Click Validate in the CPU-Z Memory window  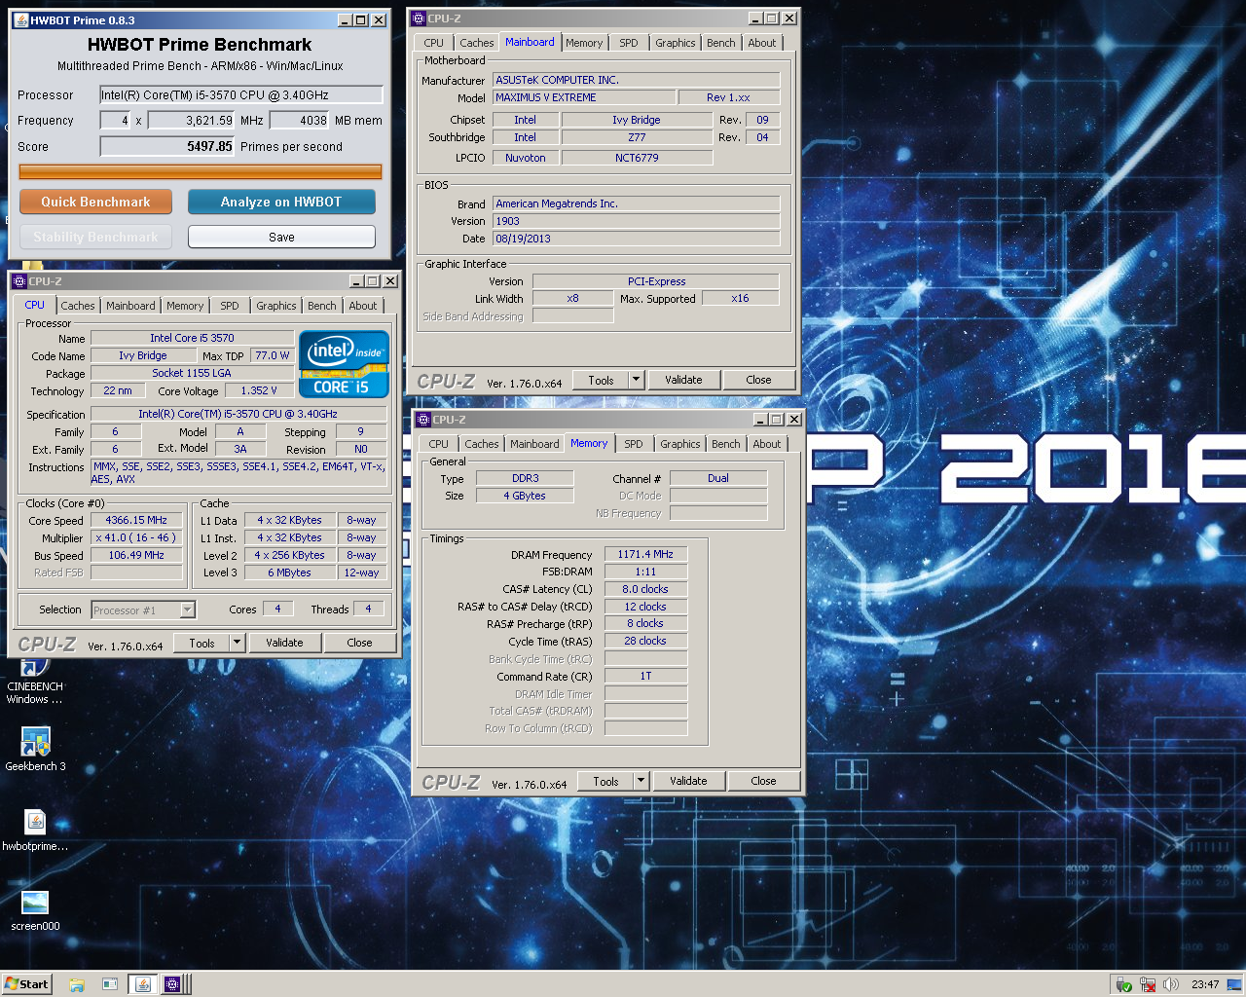coord(688,781)
